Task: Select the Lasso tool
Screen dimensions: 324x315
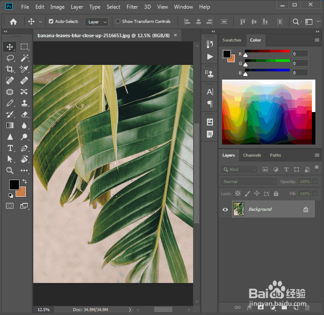Action: [x=10, y=58]
